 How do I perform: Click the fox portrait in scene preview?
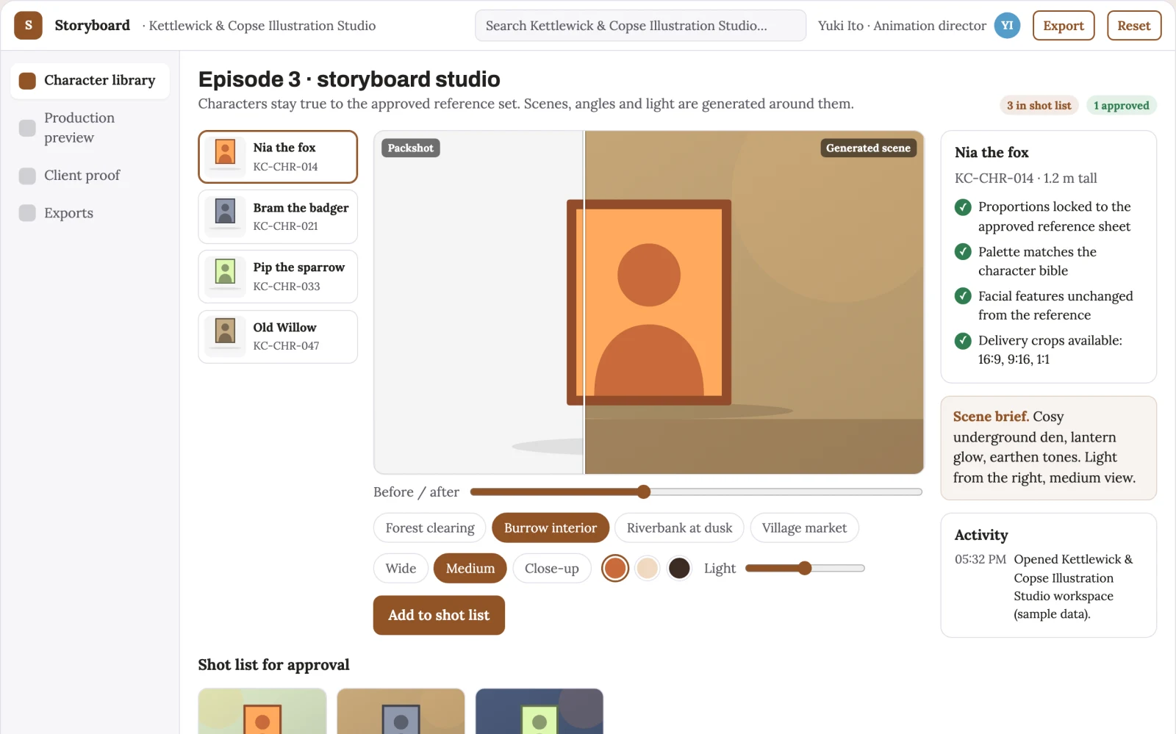pos(649,302)
